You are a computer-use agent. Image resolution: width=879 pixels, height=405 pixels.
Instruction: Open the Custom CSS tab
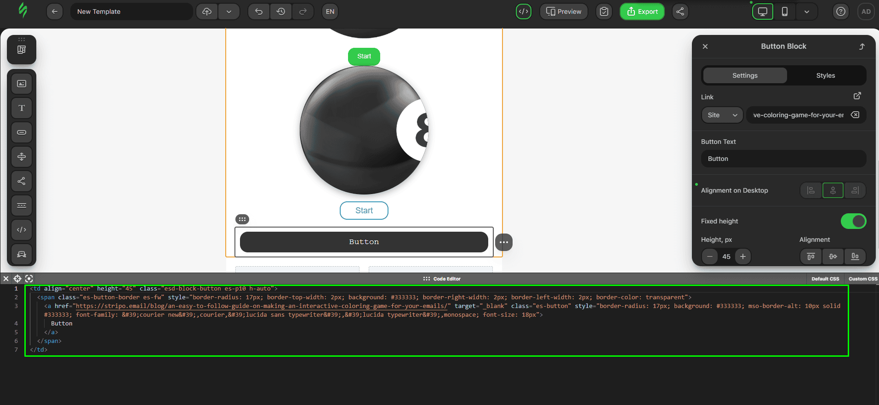point(862,279)
